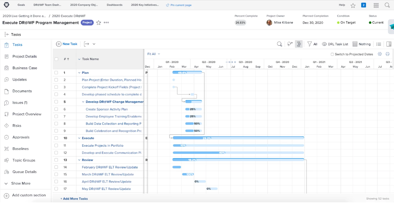Screen dimensions: 394x203
Task: Check the box for task 8
Action: coord(56,124)
